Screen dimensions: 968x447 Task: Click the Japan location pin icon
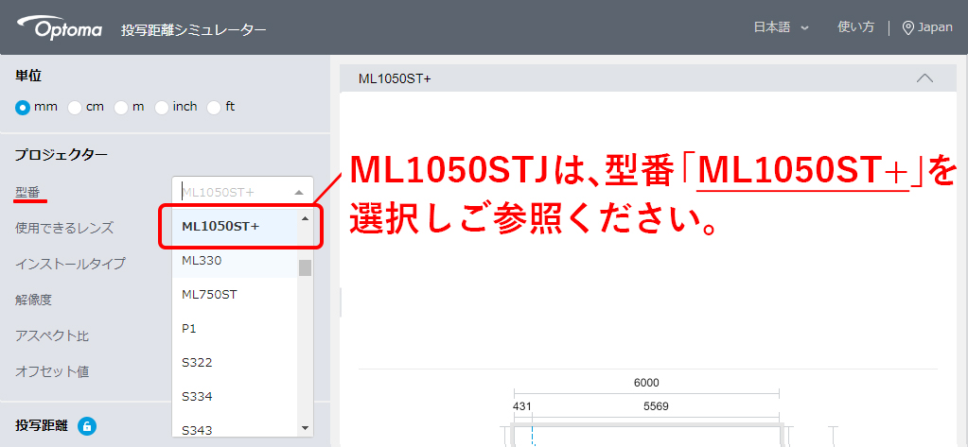pos(908,27)
